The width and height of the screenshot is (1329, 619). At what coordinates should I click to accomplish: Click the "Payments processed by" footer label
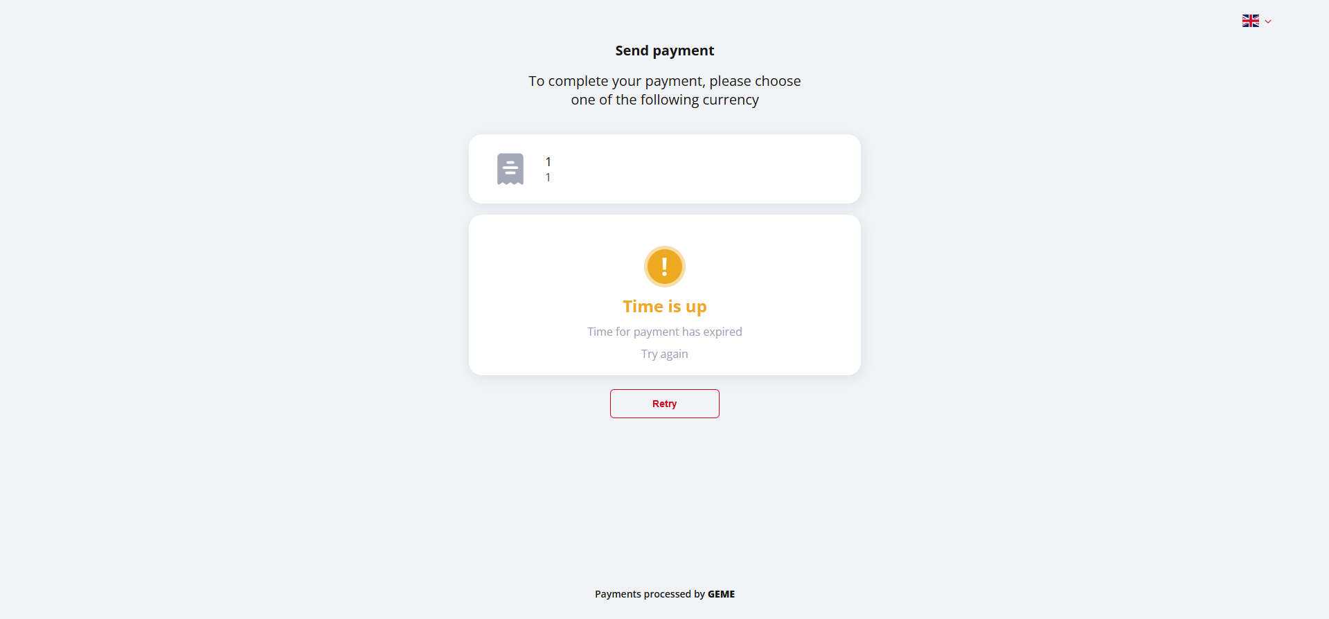650,594
